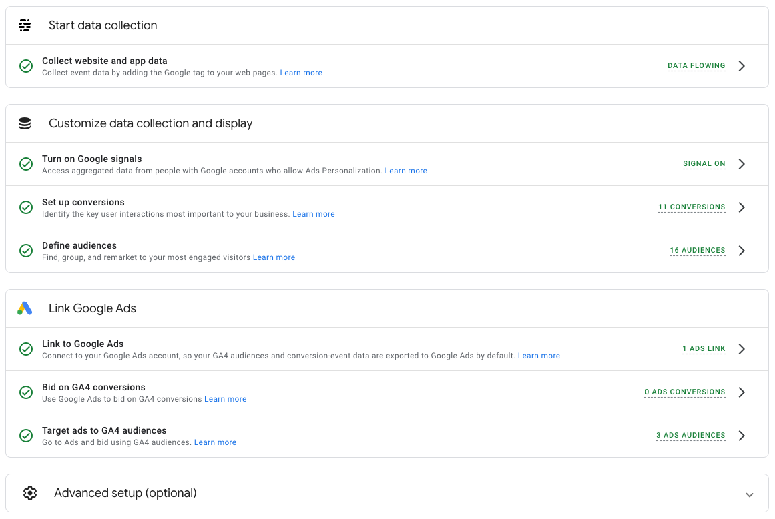Click the checkmark for Turn on Google signals
775x519 pixels.
pyautogui.click(x=26, y=164)
